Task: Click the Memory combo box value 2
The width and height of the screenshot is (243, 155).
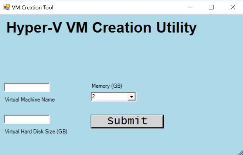Action: 109,97
